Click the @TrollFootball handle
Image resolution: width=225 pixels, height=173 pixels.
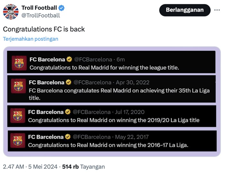point(40,15)
